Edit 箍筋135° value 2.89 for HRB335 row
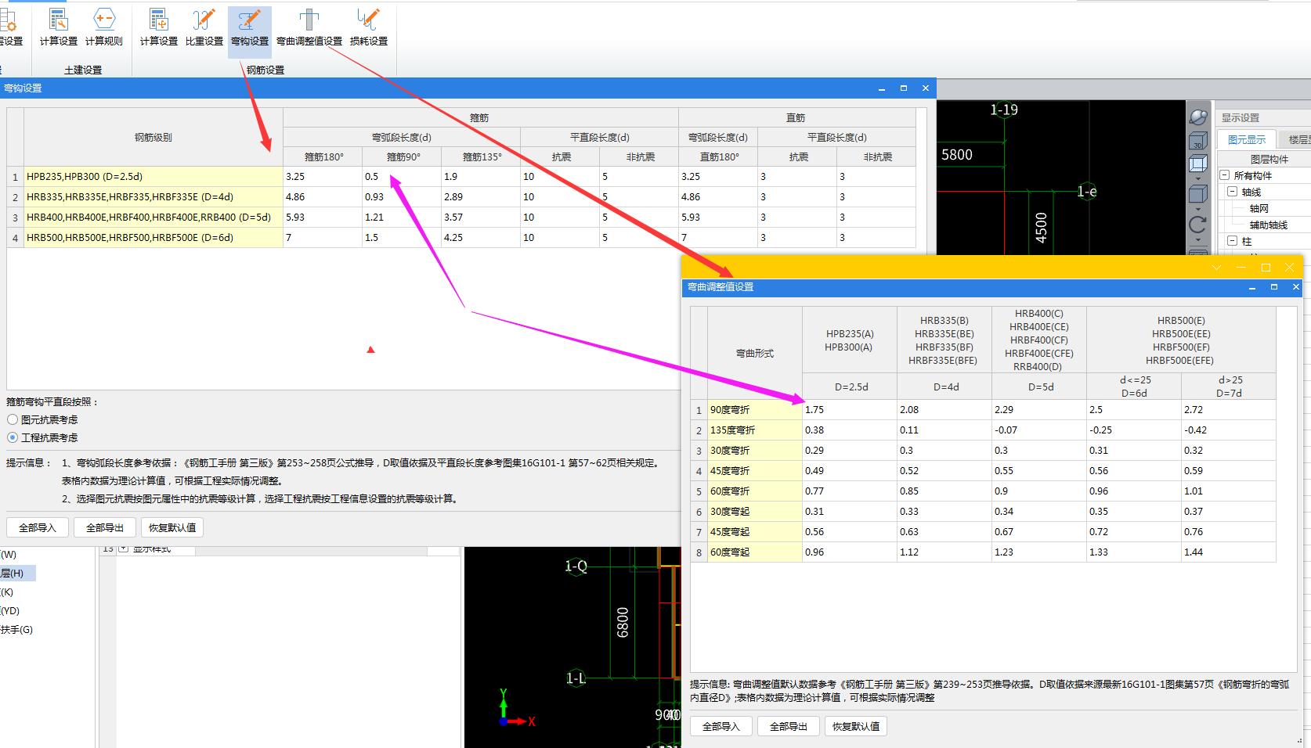The width and height of the screenshot is (1311, 748). click(x=481, y=197)
